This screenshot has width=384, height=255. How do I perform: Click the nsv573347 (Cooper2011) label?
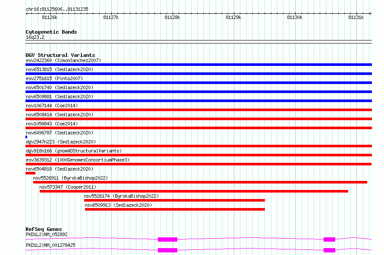pos(68,187)
